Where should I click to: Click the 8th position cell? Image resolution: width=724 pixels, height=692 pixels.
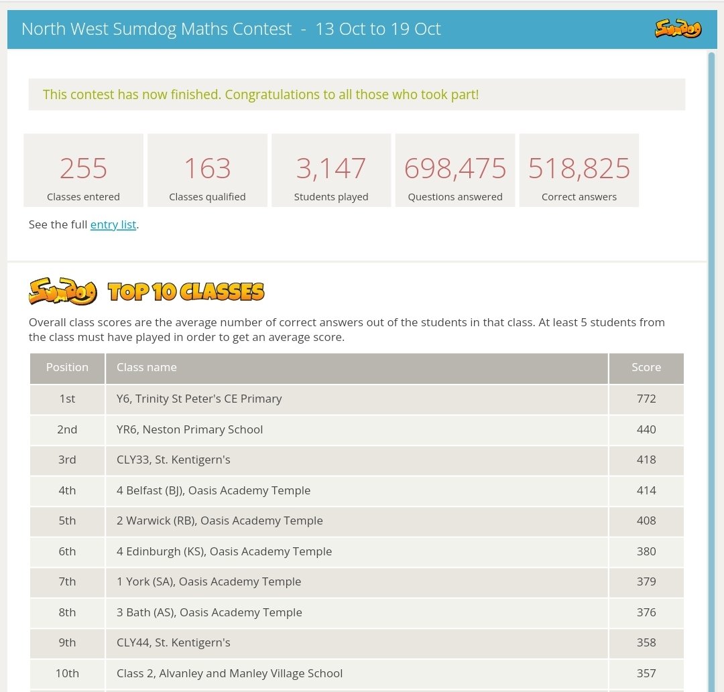68,613
